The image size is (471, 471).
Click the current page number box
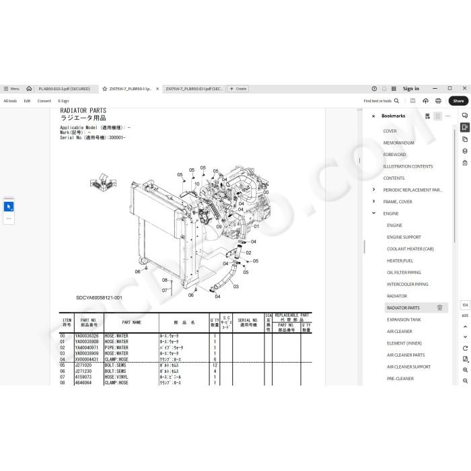tap(465, 305)
